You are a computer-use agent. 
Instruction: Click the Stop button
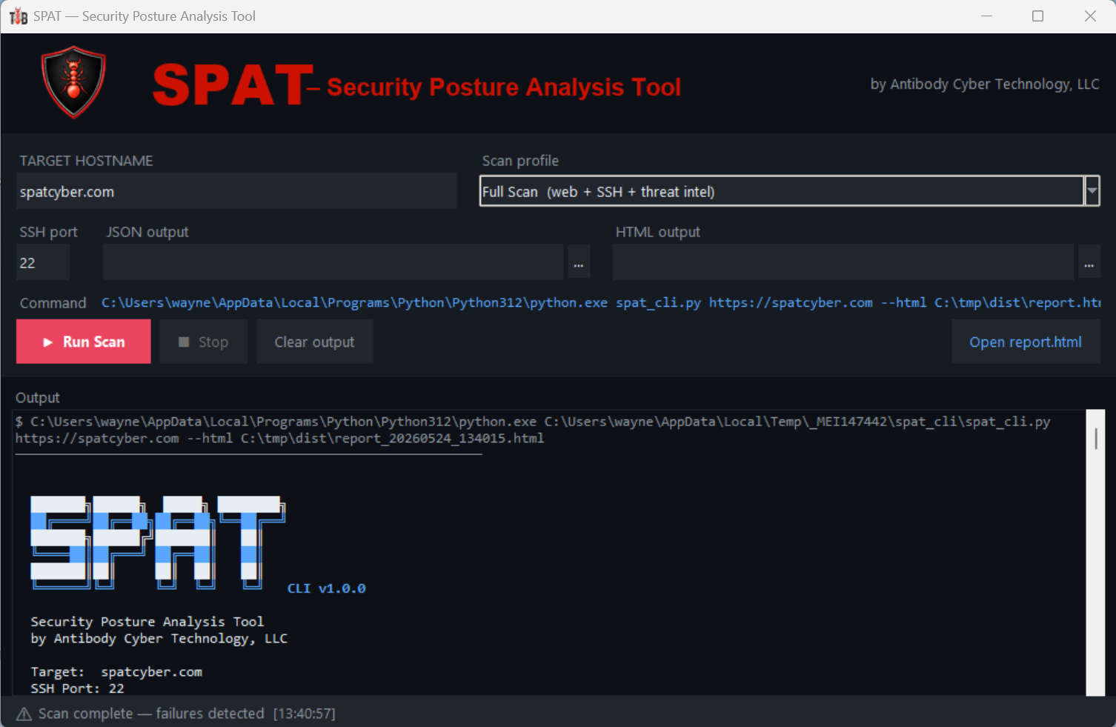click(204, 342)
